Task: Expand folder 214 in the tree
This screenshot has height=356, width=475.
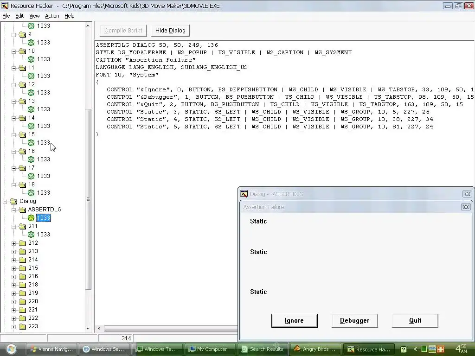Action: coord(13,260)
